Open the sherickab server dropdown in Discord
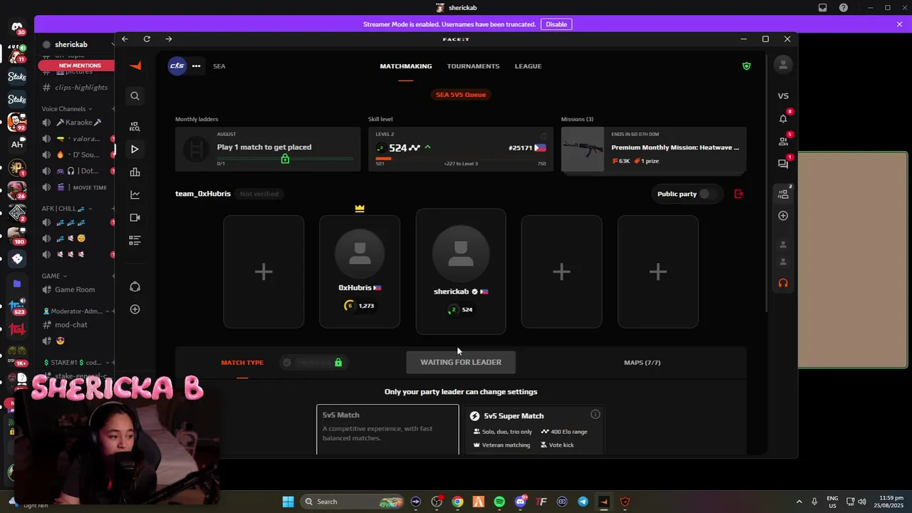This screenshot has height=513, width=912. [77, 44]
